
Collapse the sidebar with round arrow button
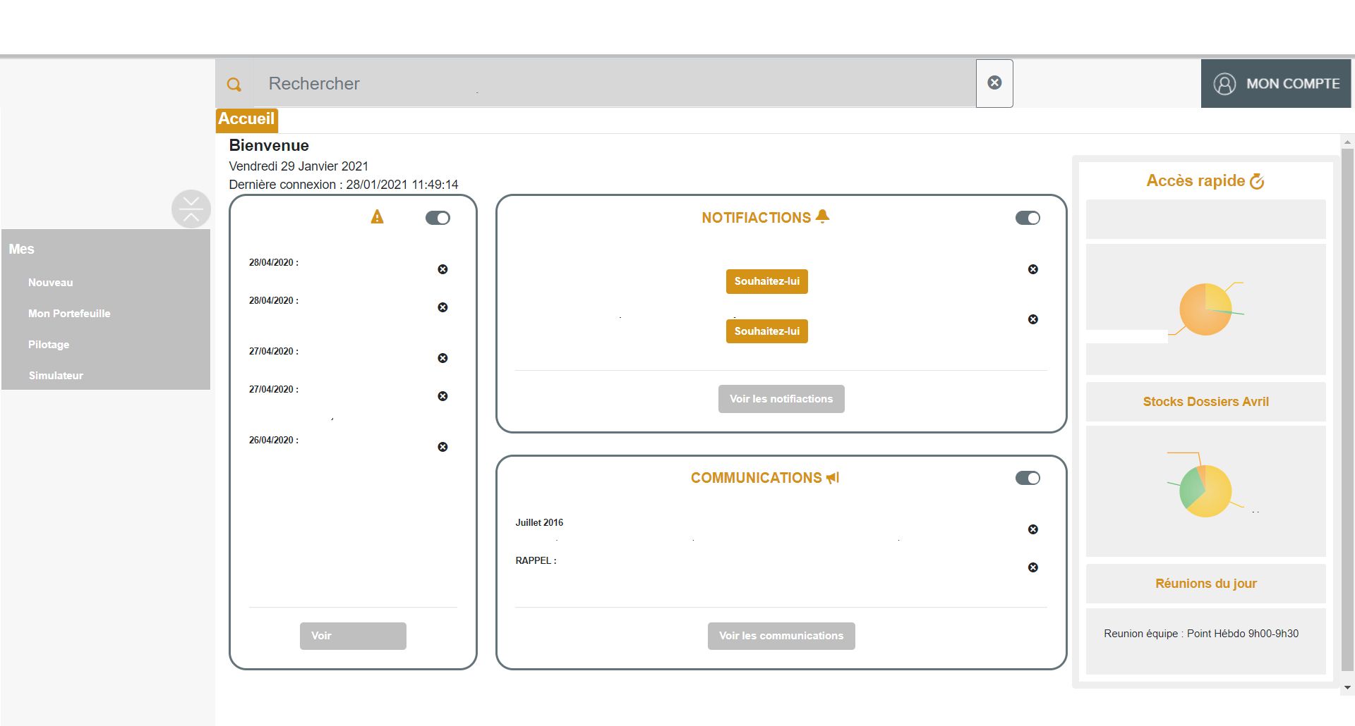click(191, 209)
